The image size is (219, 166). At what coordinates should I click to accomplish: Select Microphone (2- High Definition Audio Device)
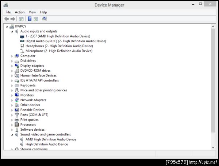(59, 51)
